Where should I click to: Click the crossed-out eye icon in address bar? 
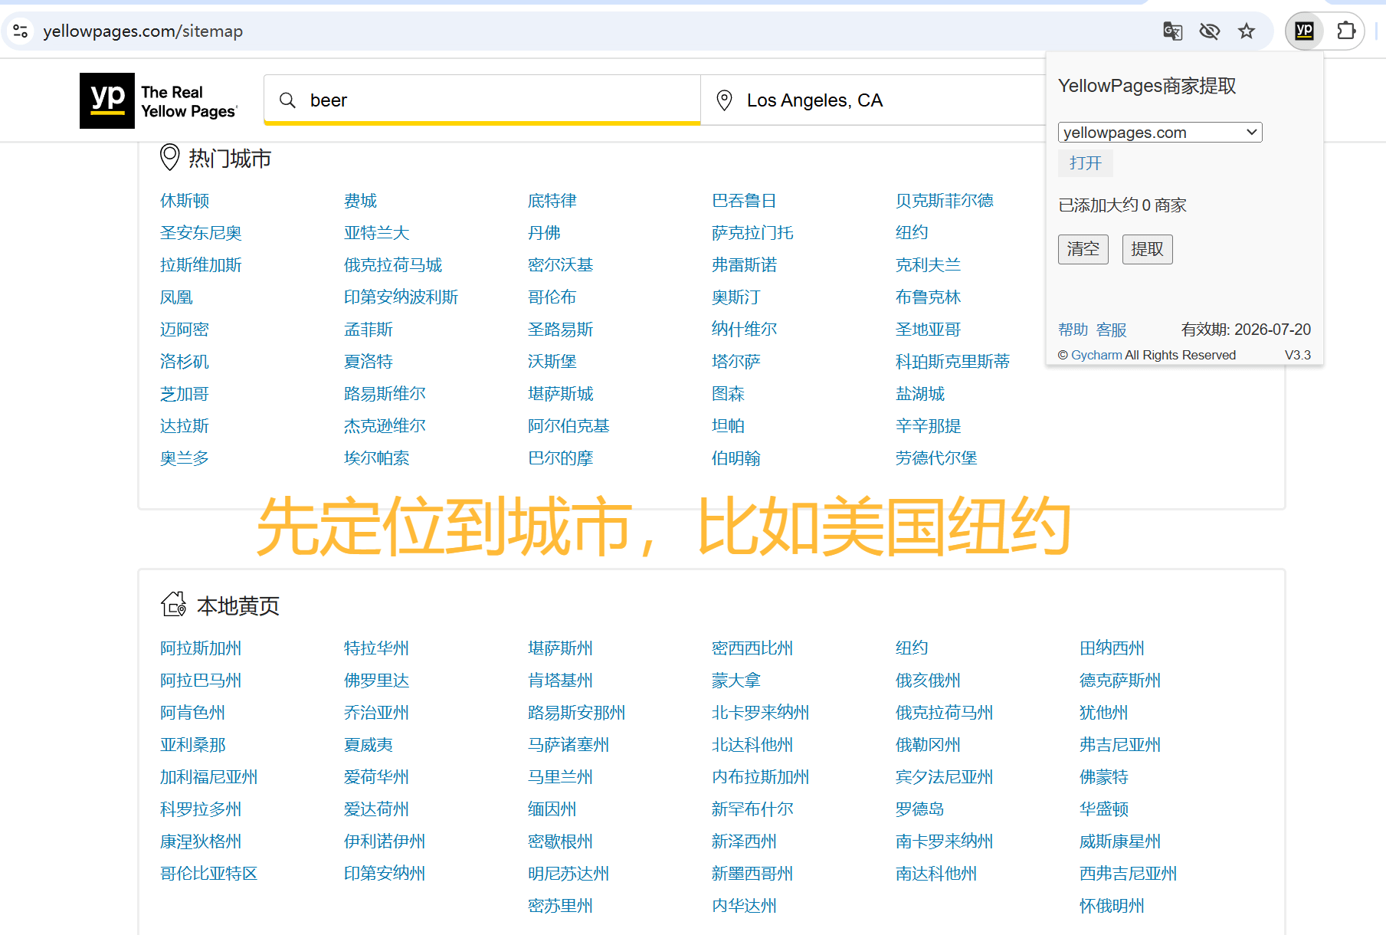tap(1210, 31)
